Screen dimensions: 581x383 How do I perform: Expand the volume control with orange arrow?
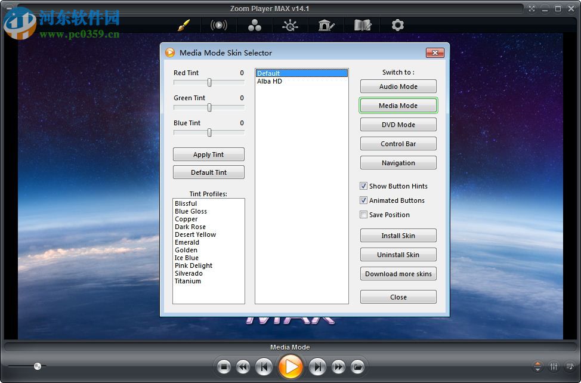point(537,366)
